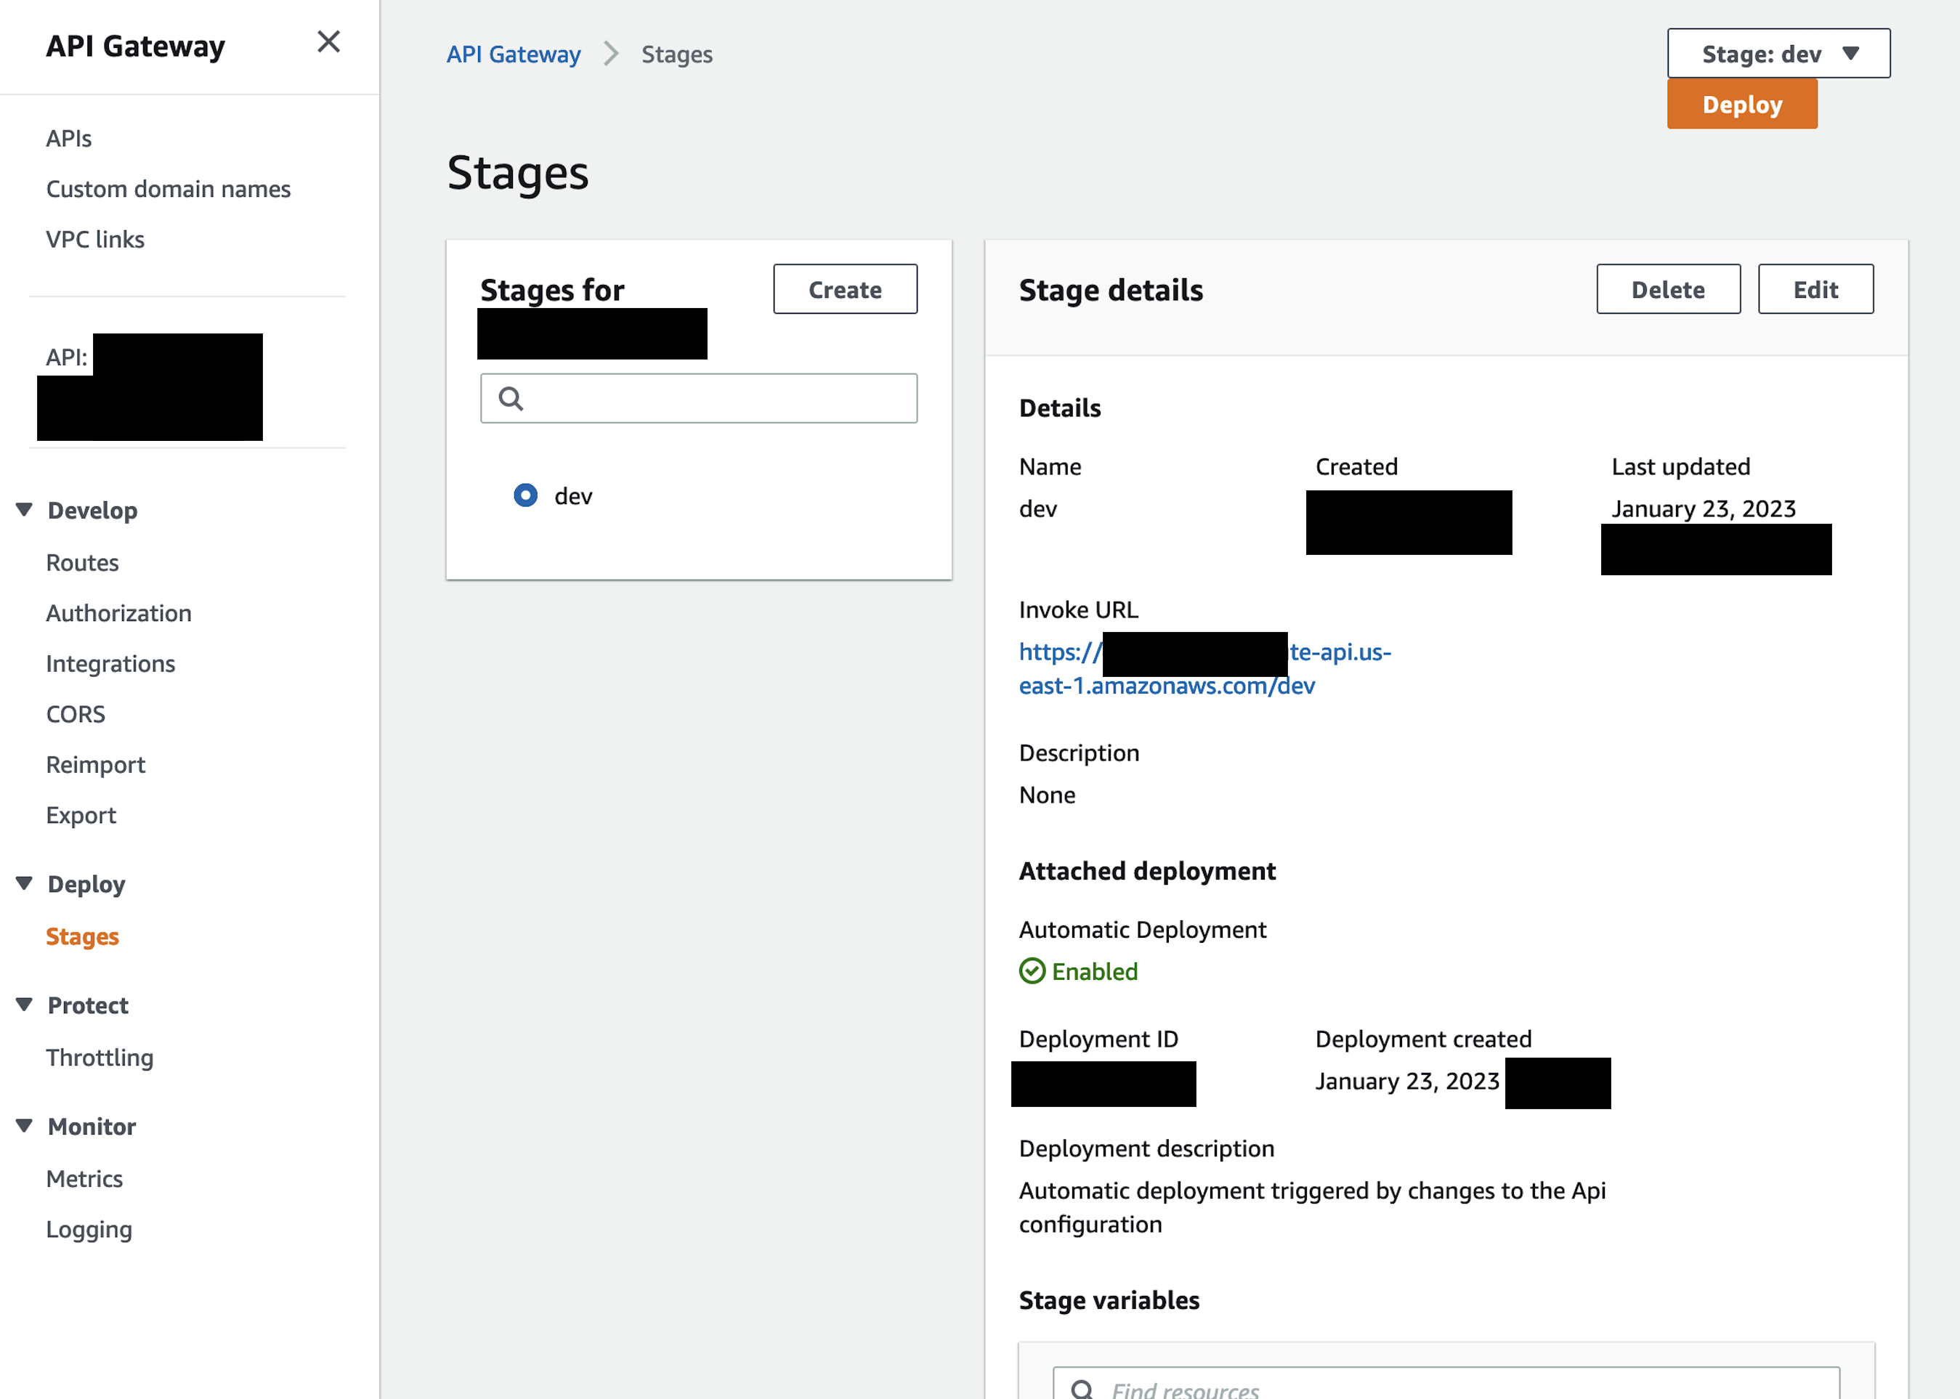The height and width of the screenshot is (1399, 1960).
Task: Click the 'Stage variables' heading
Action: (1109, 1300)
